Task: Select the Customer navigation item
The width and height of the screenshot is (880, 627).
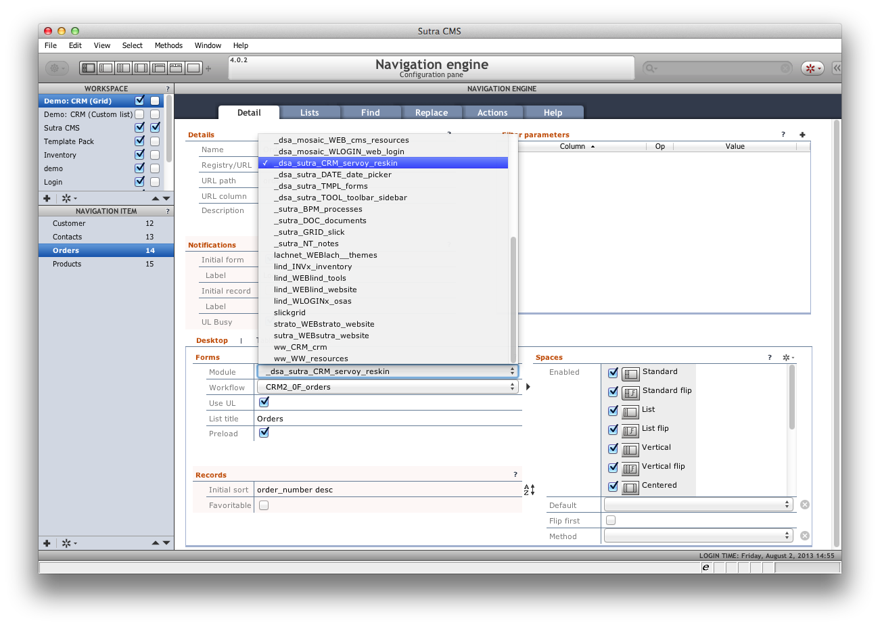Action: [x=106, y=223]
